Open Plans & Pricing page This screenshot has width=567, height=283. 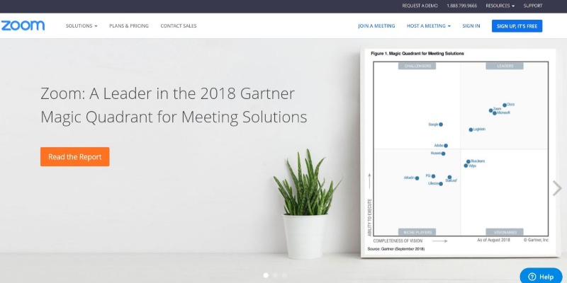tap(129, 26)
